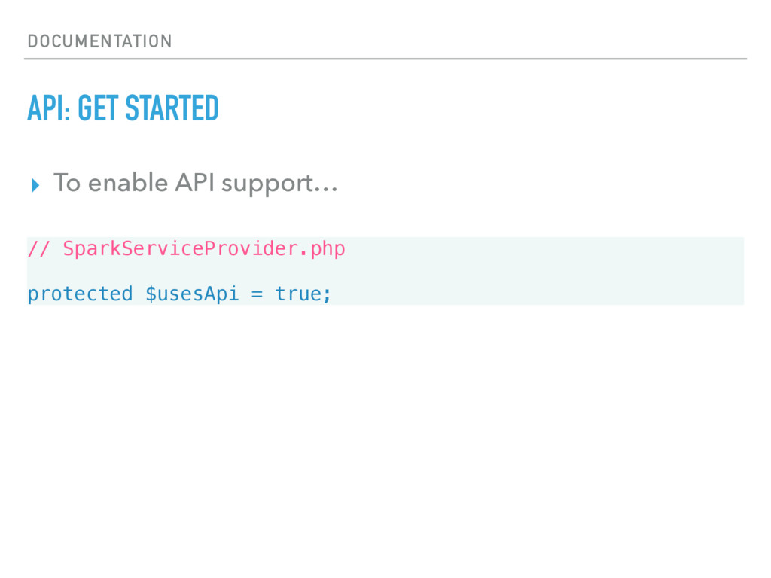771x578 pixels.
Task: Click the equals sign in the code
Action: tap(257, 294)
